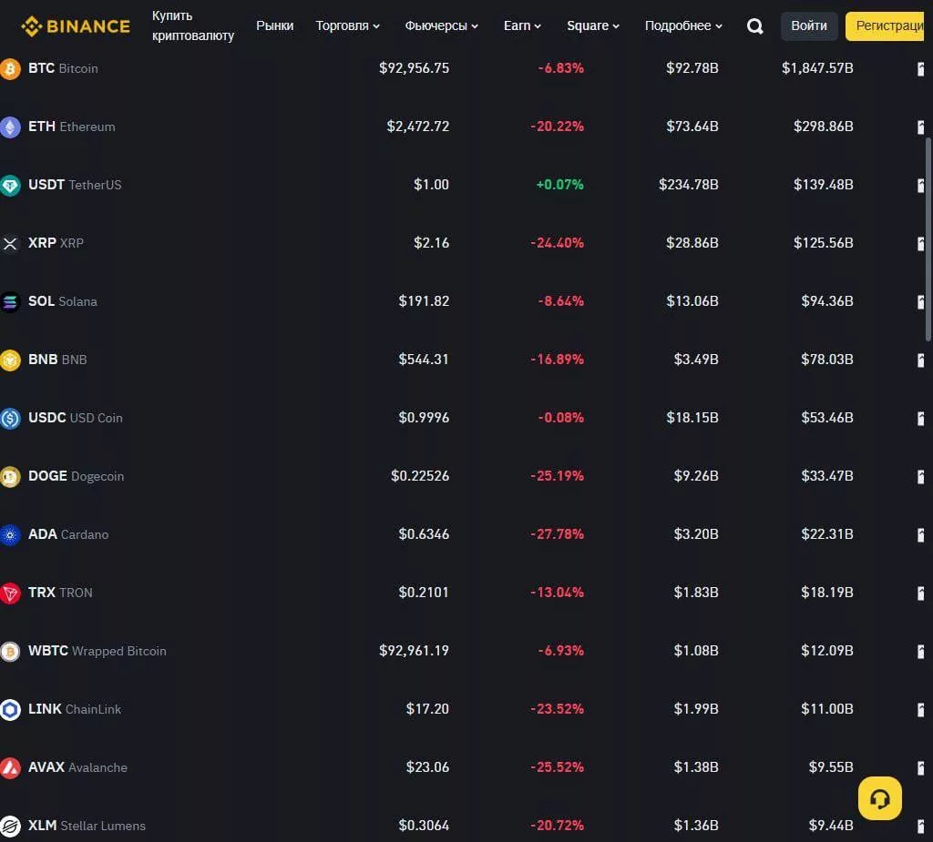This screenshot has width=933, height=842.
Task: Open the support chat headset button
Action: (879, 798)
